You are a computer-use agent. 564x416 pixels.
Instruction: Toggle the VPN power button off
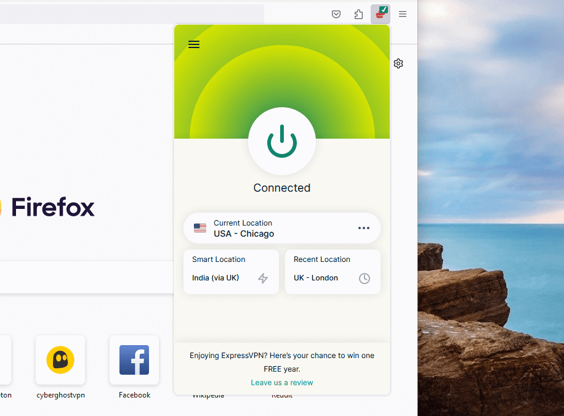click(282, 141)
